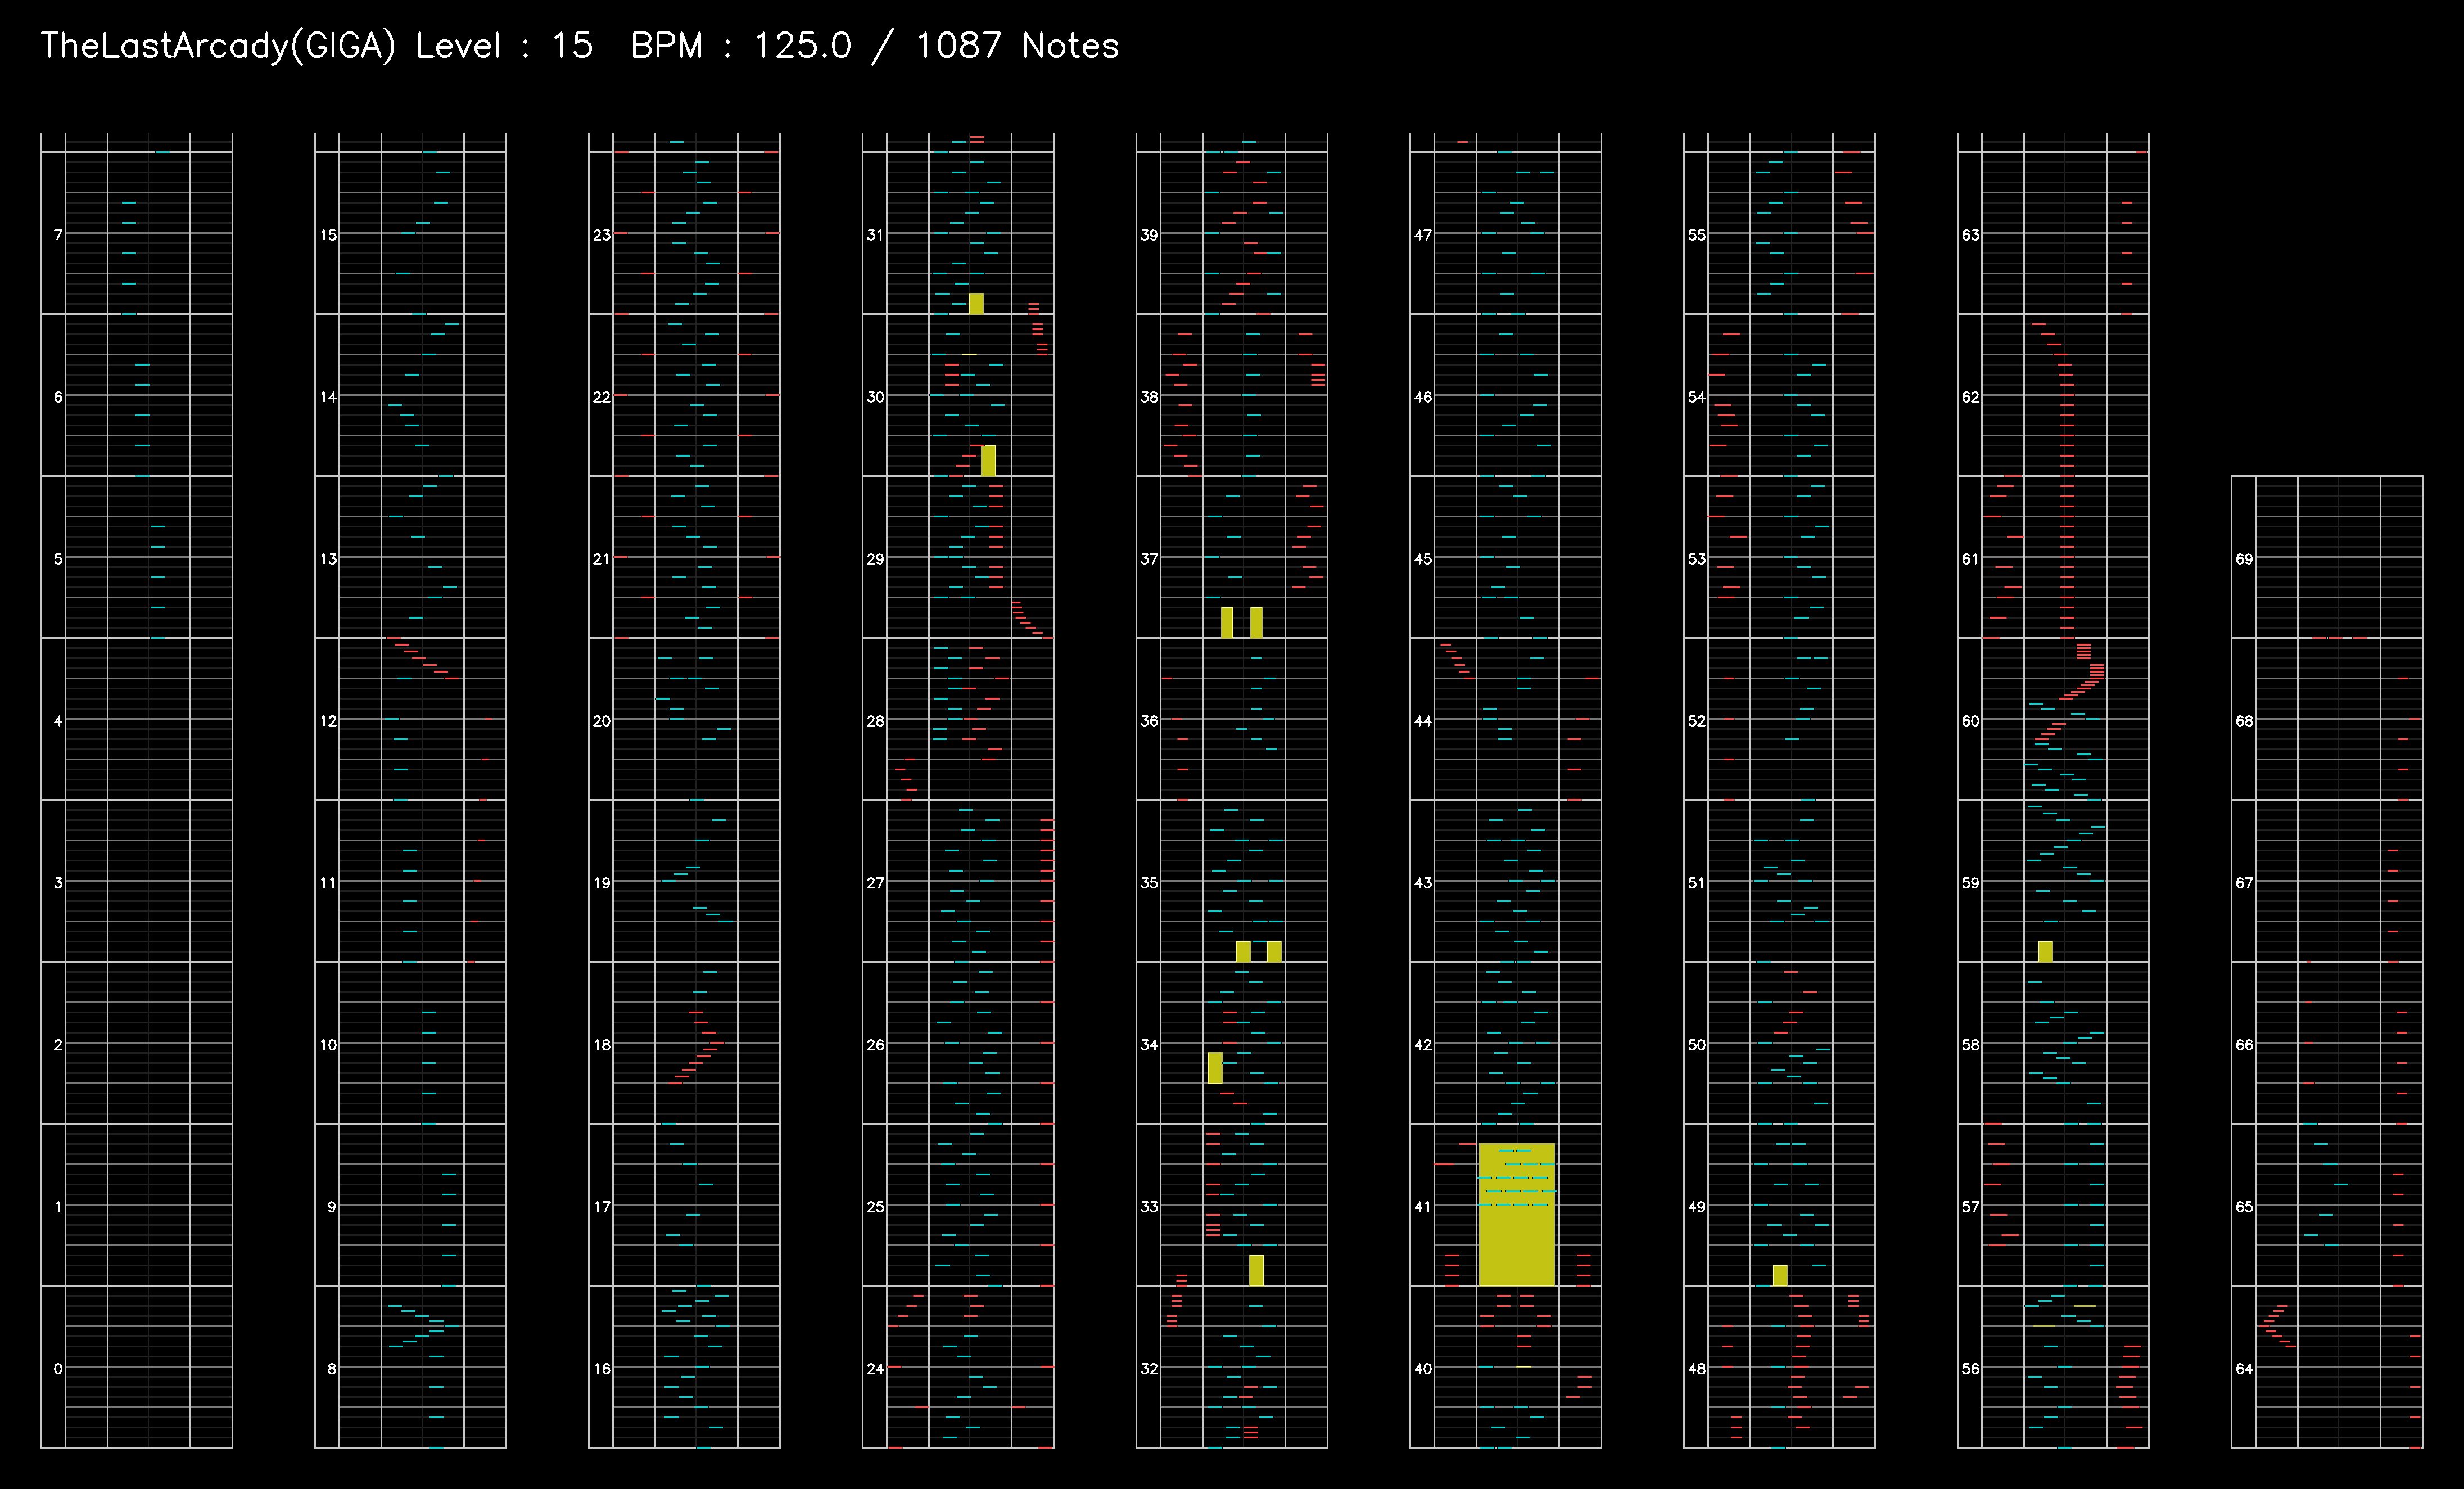Click measure number 62
2464x1489 pixels.
[1971, 396]
